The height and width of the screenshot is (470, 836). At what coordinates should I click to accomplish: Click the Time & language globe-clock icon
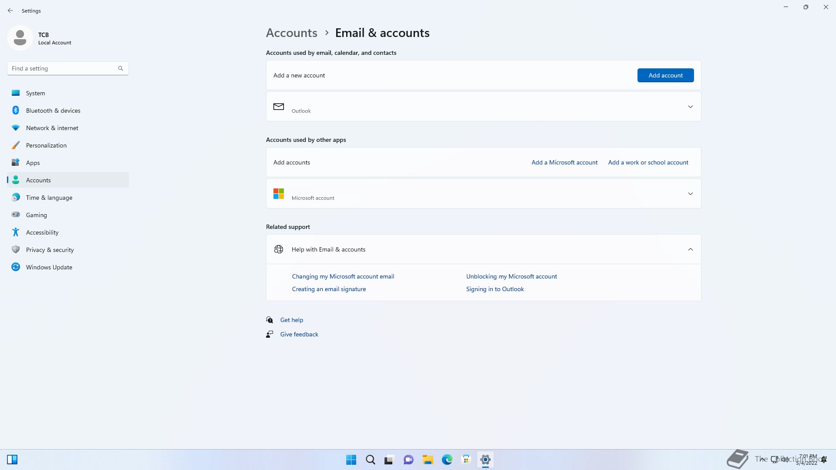click(x=16, y=198)
